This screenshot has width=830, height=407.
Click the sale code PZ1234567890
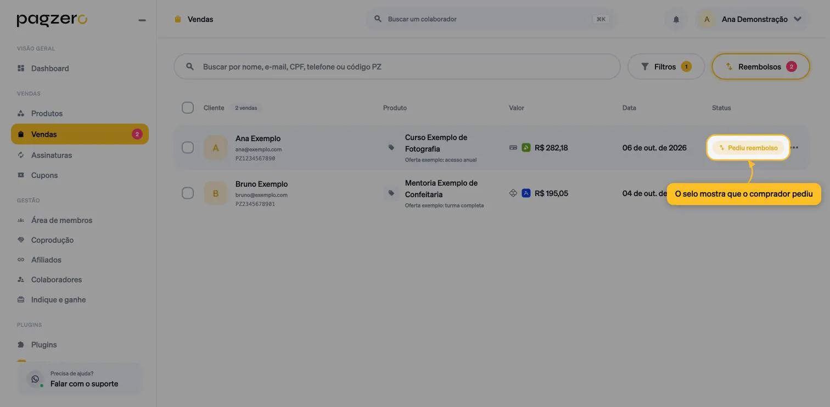(255, 158)
